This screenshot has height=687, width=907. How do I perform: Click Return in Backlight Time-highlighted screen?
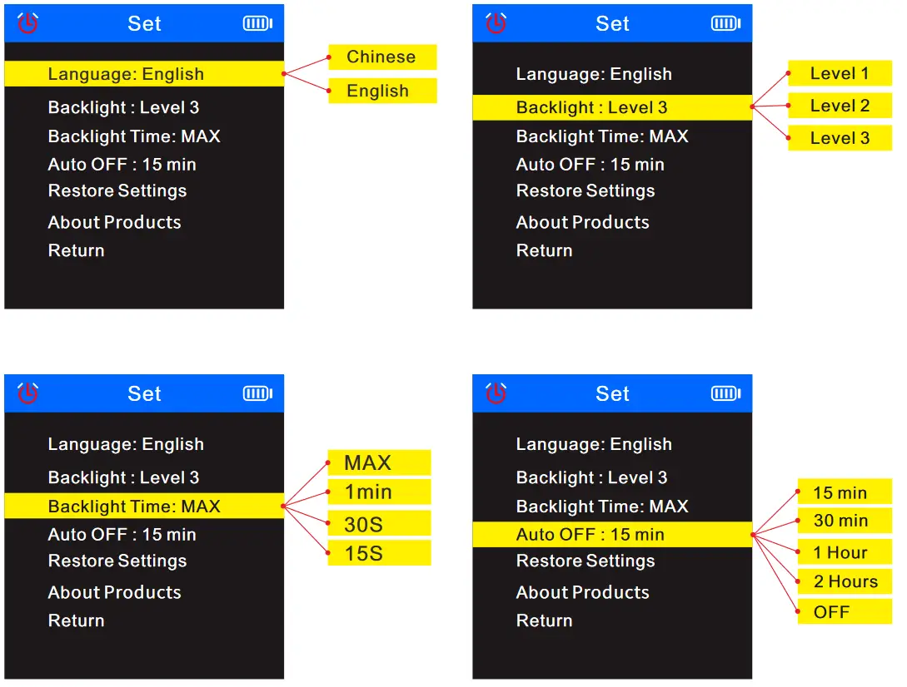coord(77,620)
